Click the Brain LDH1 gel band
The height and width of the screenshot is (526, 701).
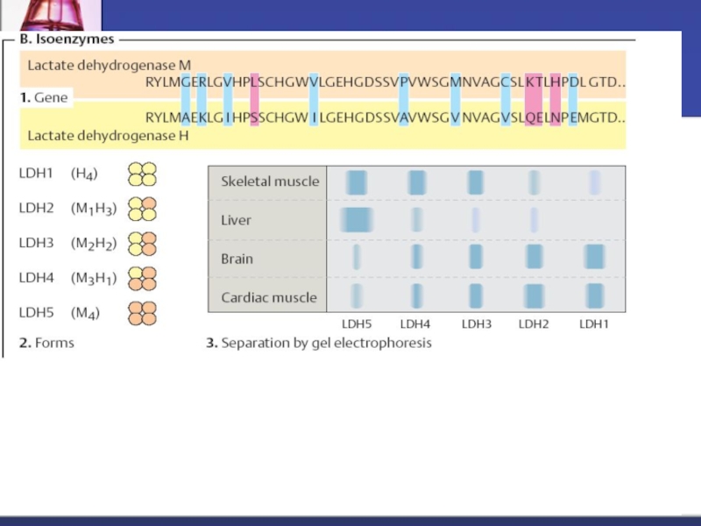pos(595,257)
